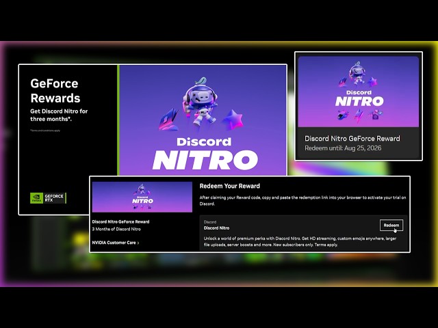
Task: Click the 'Terms and conditions apply' fine print
Action: (45, 131)
